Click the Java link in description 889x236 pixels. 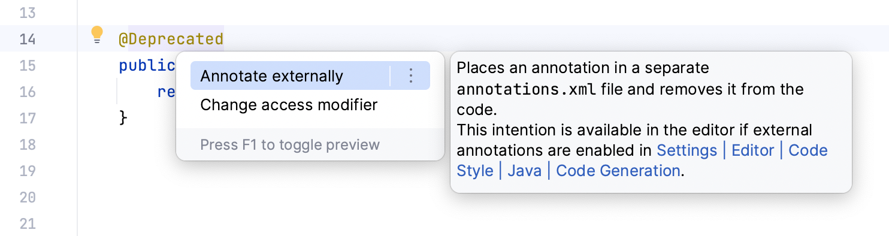524,171
